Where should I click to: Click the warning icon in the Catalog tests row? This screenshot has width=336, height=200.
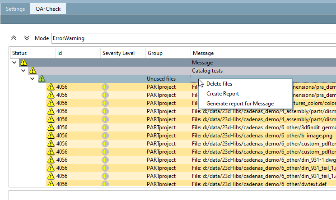33,71
